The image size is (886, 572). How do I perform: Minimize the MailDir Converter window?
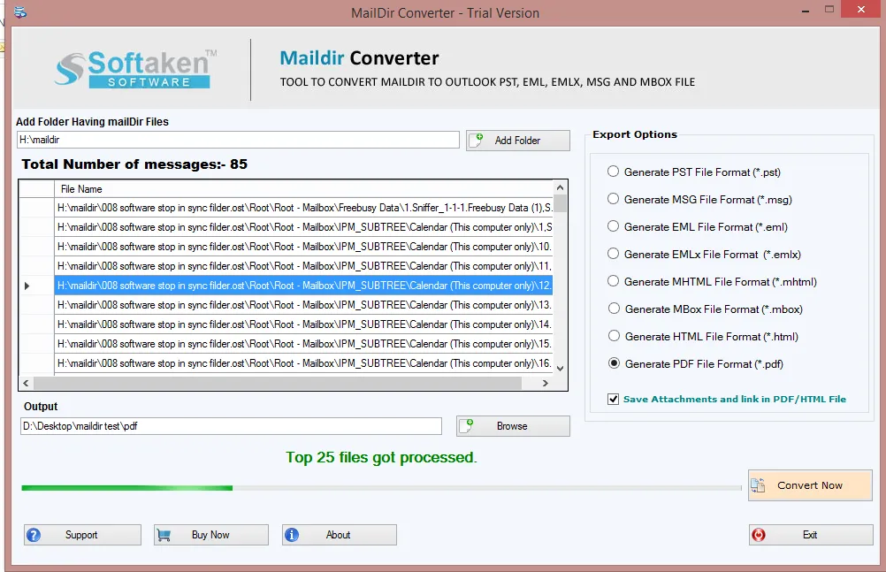[806, 11]
